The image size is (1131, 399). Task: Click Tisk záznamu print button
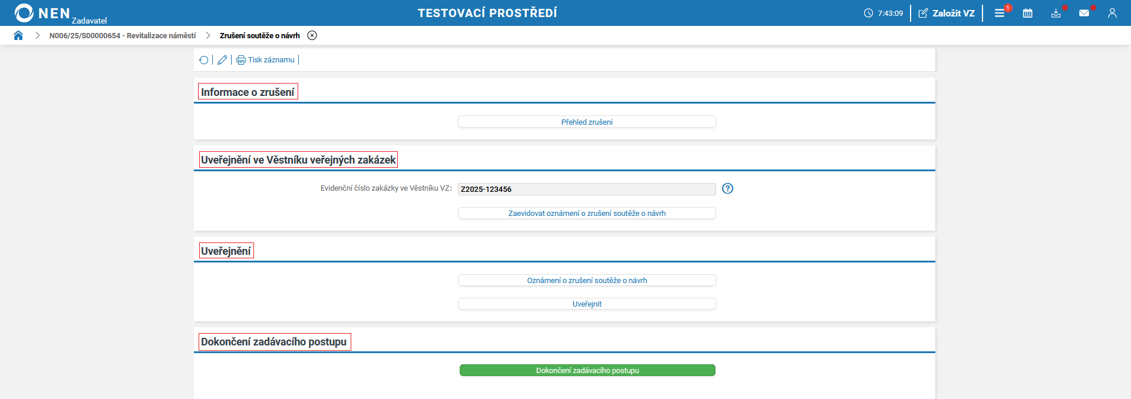pyautogui.click(x=266, y=60)
